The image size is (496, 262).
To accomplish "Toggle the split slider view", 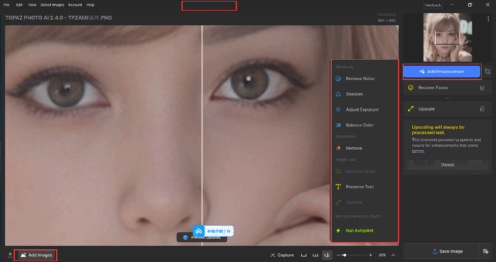I will tap(327, 255).
